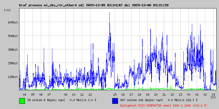
Task: Click the '20' hour label on the x-axis
Action: pyautogui.click(x=156, y=95)
